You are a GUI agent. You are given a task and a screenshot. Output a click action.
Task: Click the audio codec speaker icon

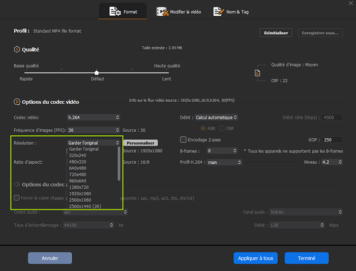click(17, 184)
